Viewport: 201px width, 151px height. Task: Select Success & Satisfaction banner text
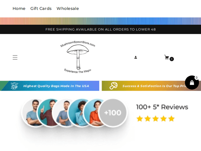click(154, 86)
